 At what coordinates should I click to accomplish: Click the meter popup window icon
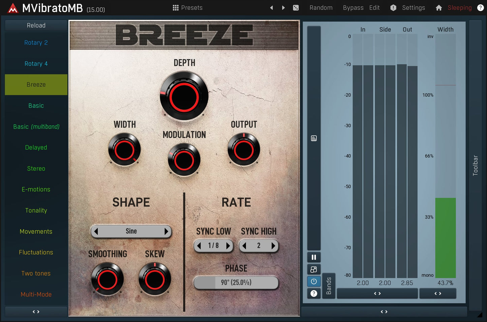314,269
